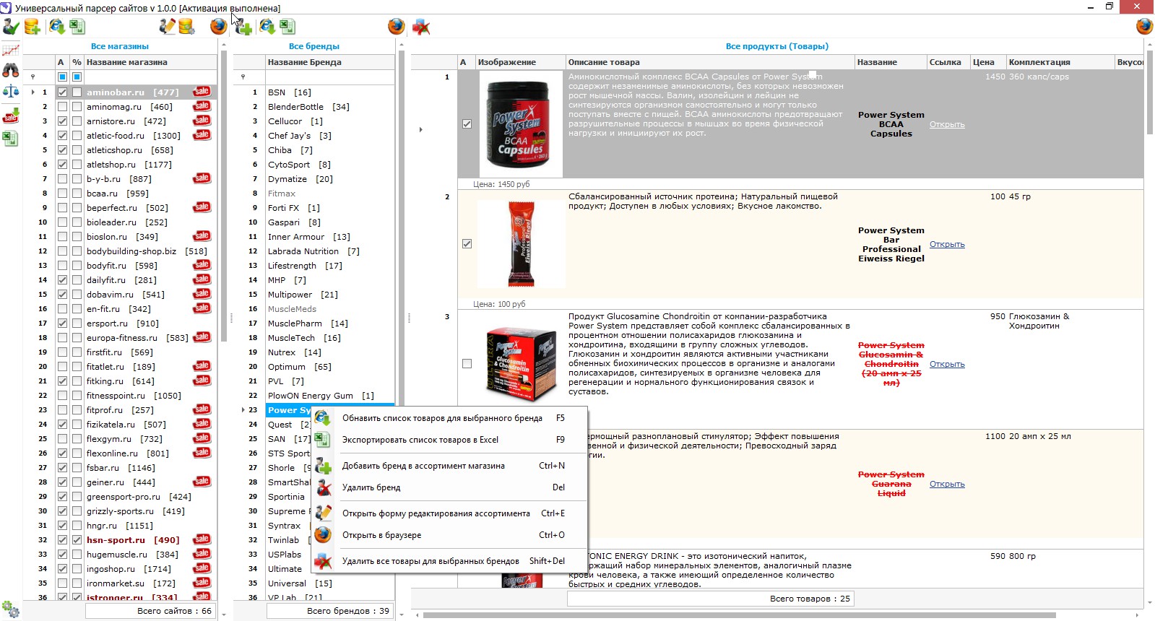Click the up arrow of the brands list scrollbar
This screenshot has height=621, width=1155.
(401, 45)
